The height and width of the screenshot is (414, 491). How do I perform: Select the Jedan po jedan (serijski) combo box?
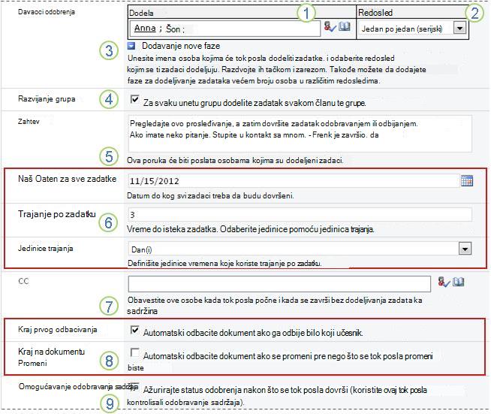click(412, 29)
